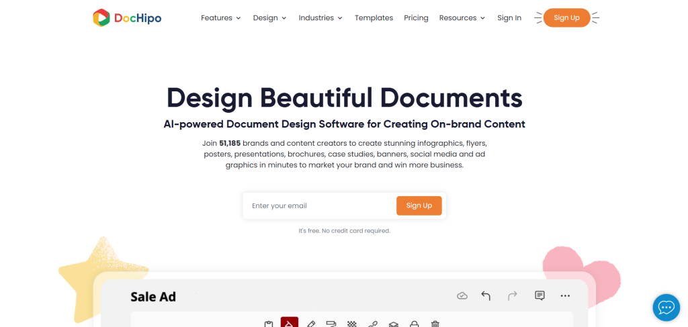Expand the Industries dropdown menu
This screenshot has height=327, width=688.
point(320,18)
